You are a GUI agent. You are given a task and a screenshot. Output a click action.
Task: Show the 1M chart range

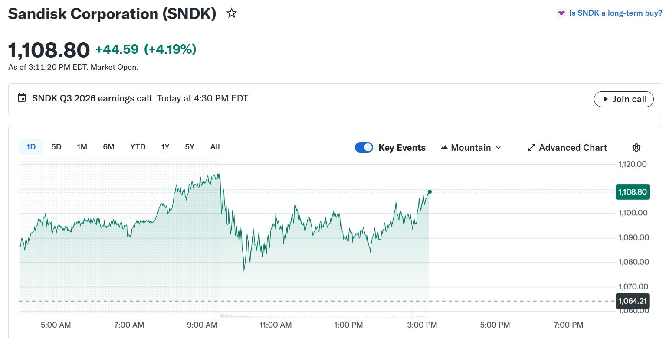82,147
